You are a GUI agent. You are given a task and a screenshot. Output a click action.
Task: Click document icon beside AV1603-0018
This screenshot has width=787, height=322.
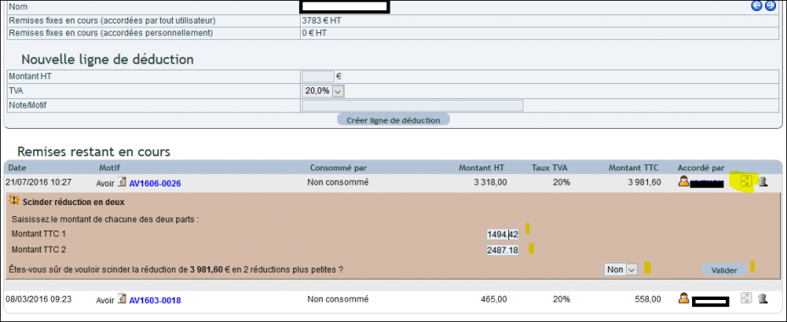click(121, 299)
